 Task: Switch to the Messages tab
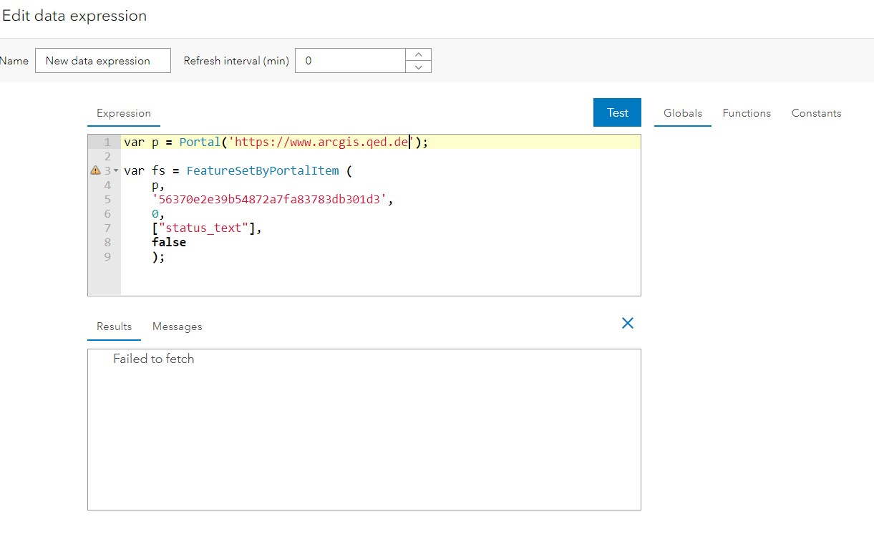(x=177, y=326)
